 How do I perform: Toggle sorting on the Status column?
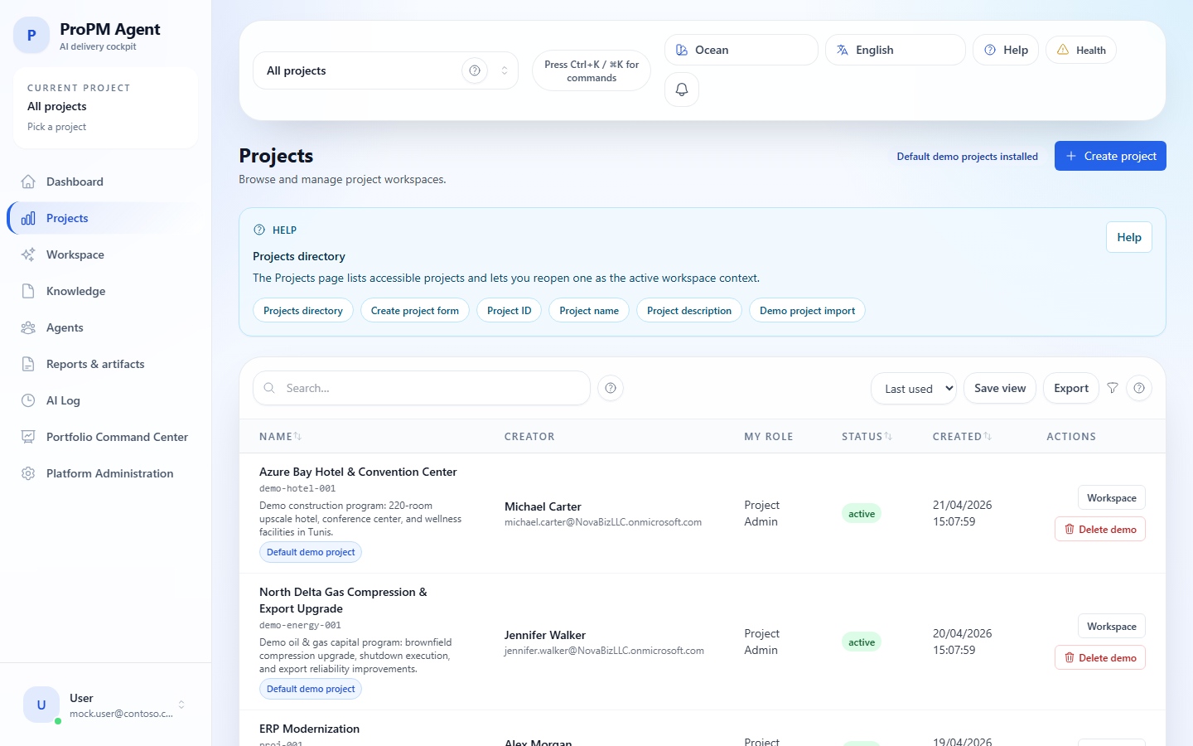(887, 436)
